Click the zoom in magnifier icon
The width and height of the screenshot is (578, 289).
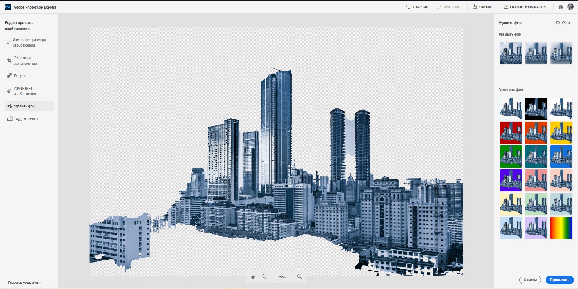pos(299,277)
